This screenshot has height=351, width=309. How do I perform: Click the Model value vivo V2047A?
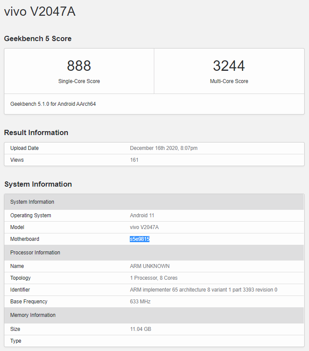(x=144, y=227)
